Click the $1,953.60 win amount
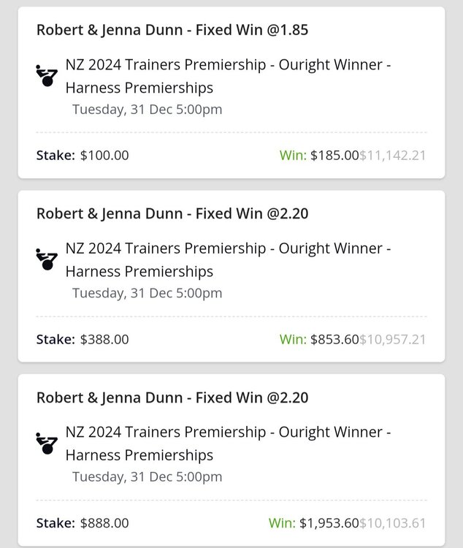 (329, 522)
